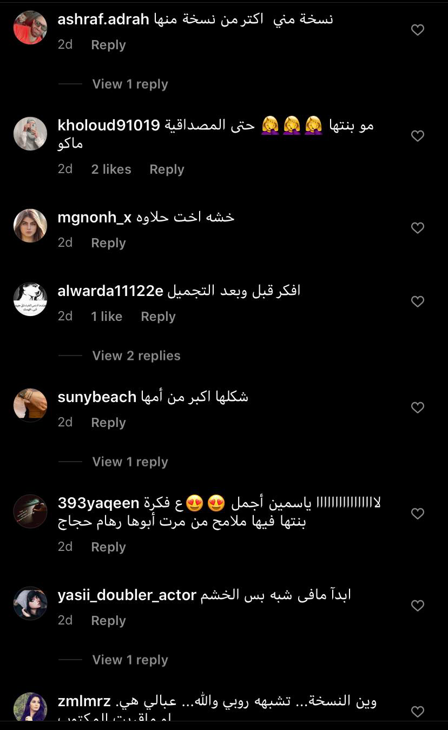Screen dimensions: 448x730
Task: Tap the heart on kholoud91019's comment
Action: [x=418, y=136]
